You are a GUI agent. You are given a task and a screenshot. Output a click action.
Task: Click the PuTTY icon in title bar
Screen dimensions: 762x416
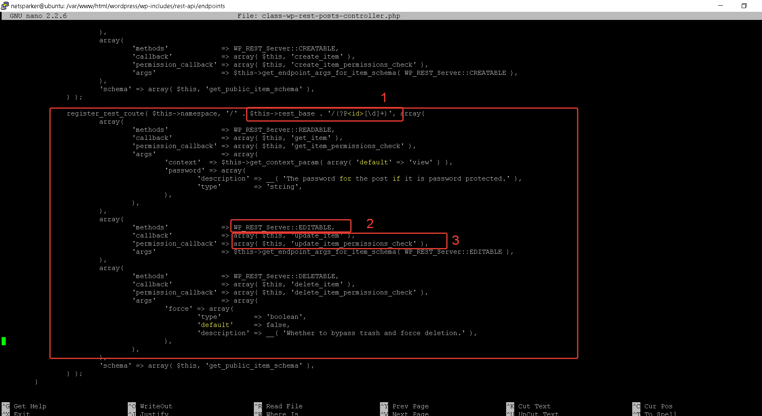click(5, 6)
